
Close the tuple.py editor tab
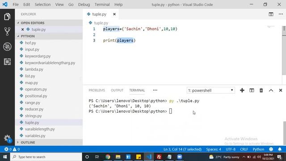114,14
